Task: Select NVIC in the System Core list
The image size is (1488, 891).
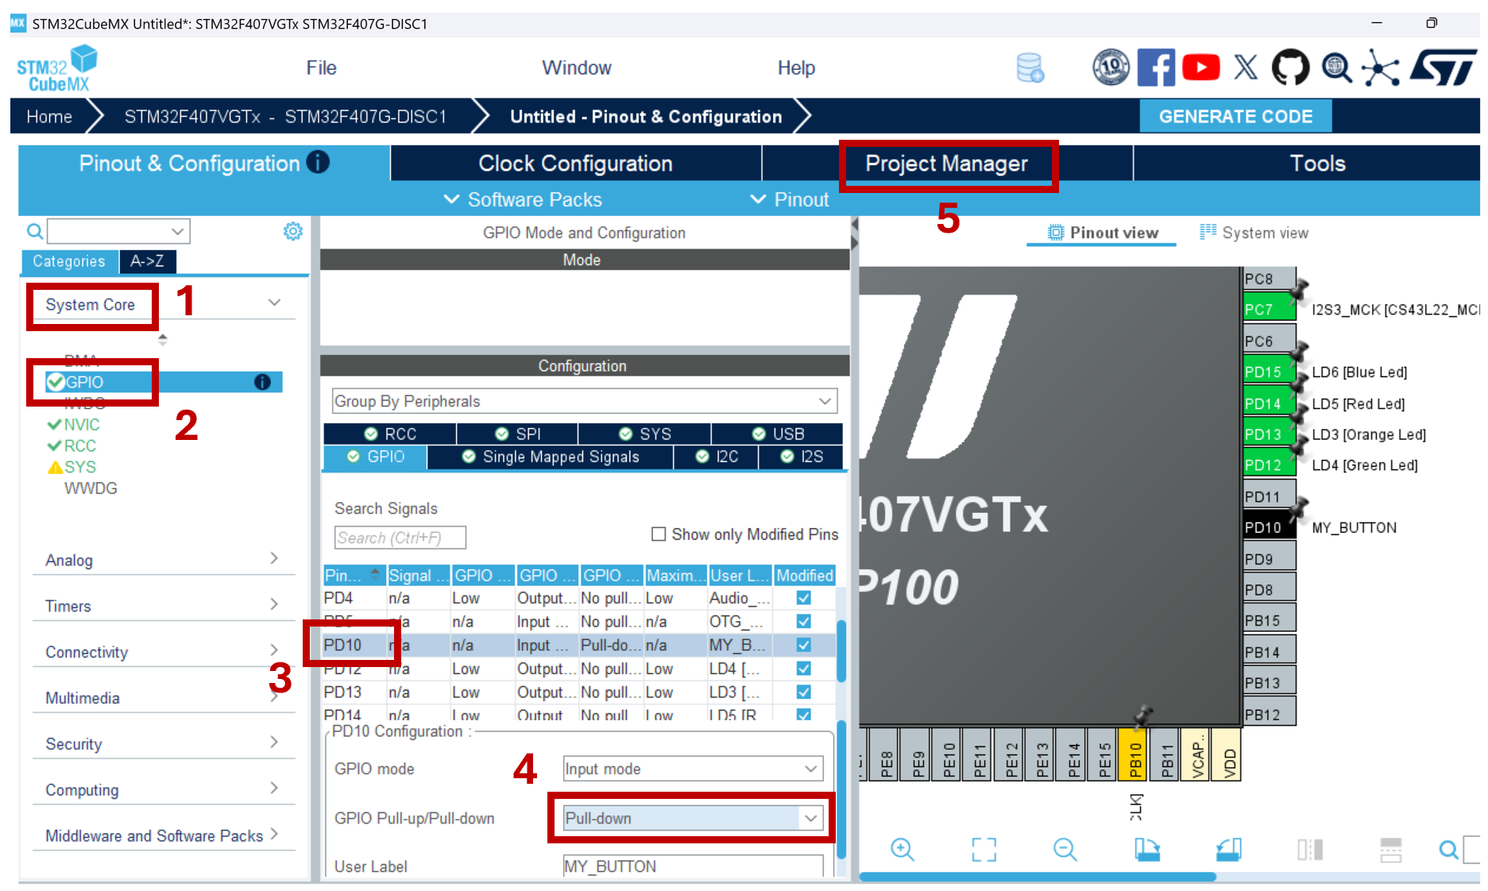Action: tap(82, 425)
